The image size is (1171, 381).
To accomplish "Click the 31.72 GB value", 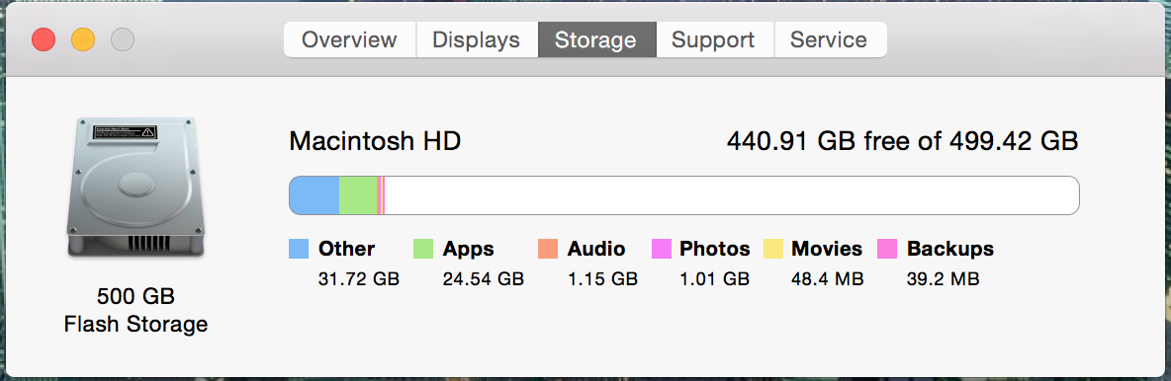I will [359, 279].
